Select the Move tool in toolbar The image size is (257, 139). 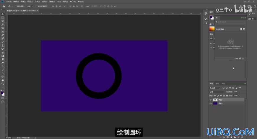coord(3,14)
